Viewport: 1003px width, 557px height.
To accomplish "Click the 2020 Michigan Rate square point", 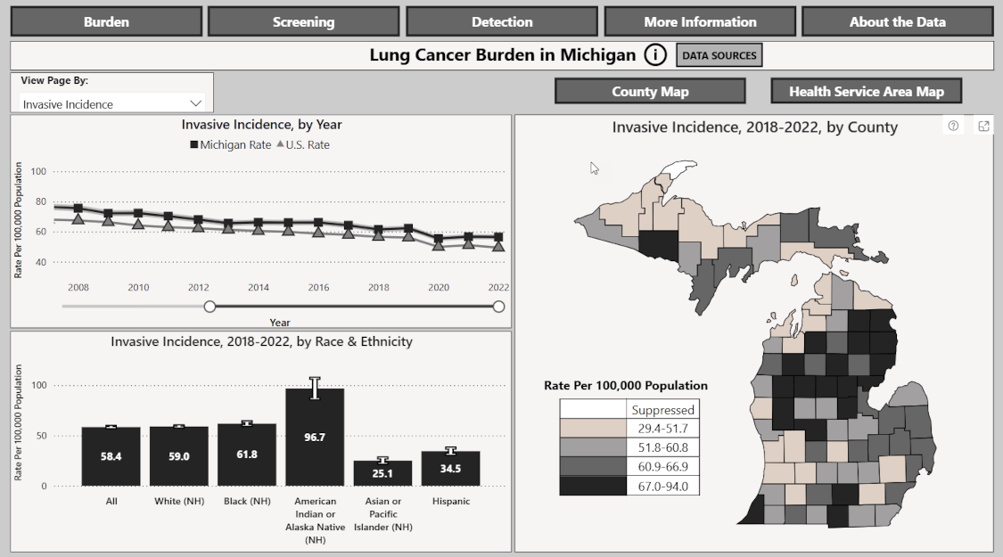I will point(438,239).
